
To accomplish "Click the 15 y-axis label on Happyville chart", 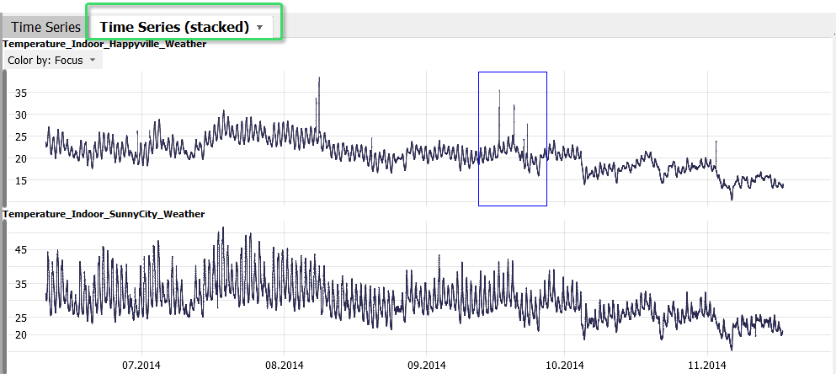I will [22, 180].
